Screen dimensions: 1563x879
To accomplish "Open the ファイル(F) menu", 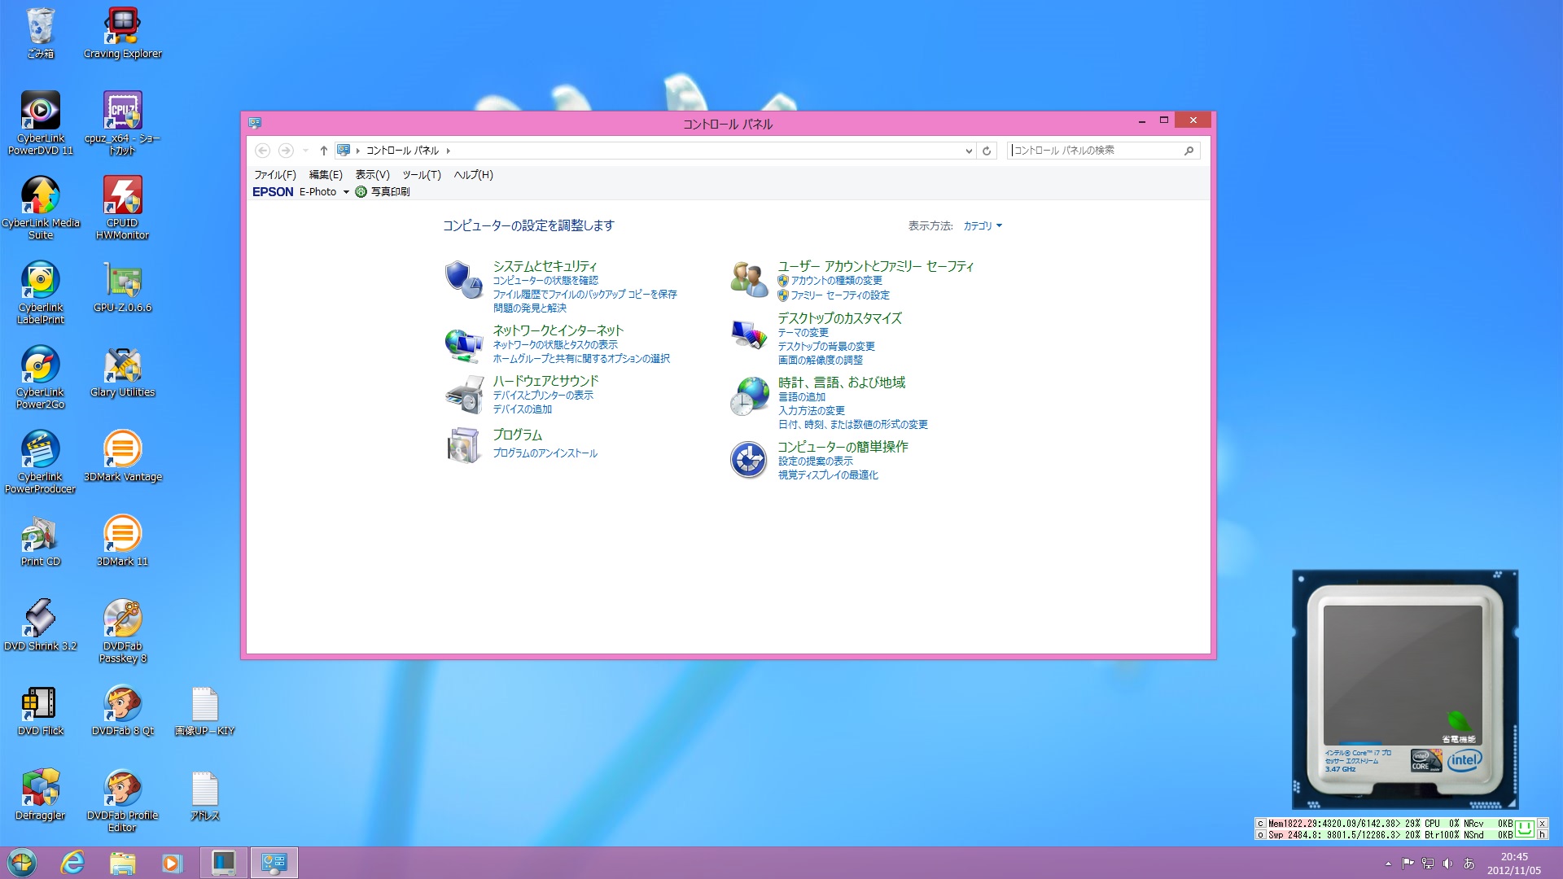I will point(274,175).
